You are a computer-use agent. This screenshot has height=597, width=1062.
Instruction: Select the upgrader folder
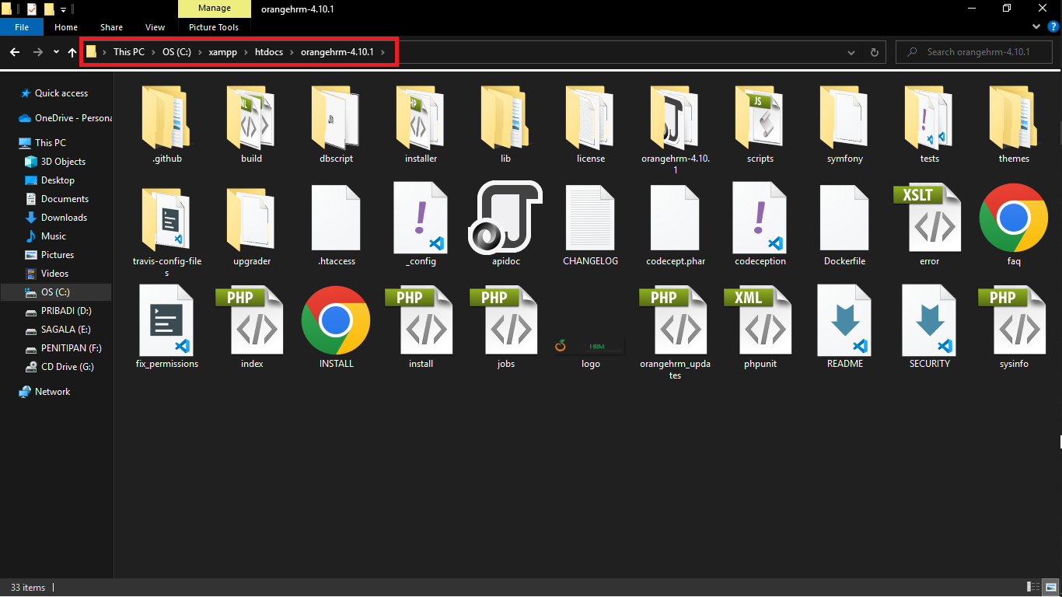[x=252, y=227]
